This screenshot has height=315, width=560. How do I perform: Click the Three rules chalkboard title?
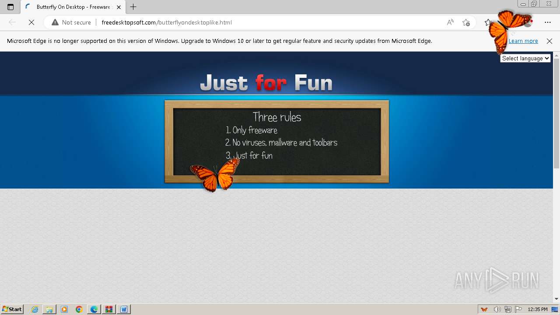point(277,117)
